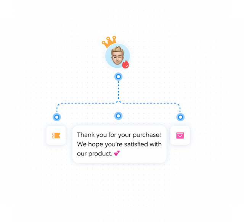Image resolution: width=244 pixels, height=222 pixels.
Task: Click the "Thank you for your purchase!" text
Action: (x=119, y=135)
